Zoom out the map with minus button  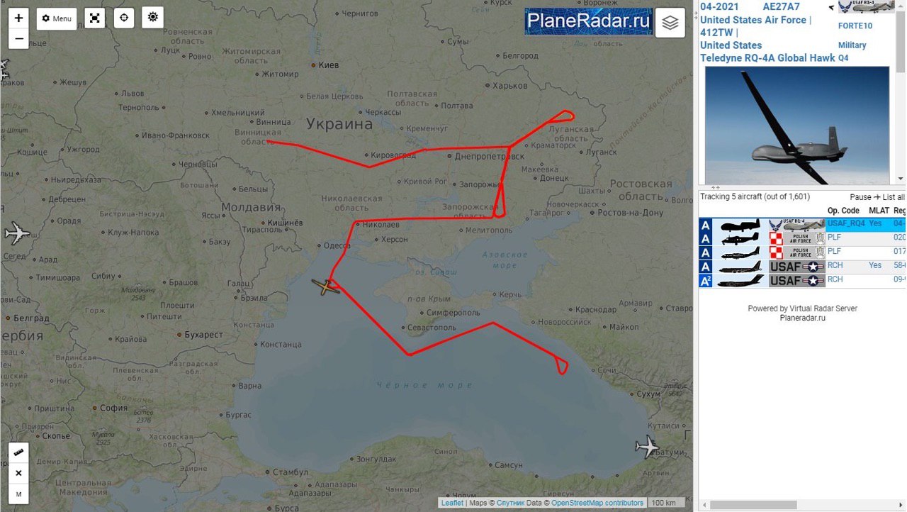(18, 39)
